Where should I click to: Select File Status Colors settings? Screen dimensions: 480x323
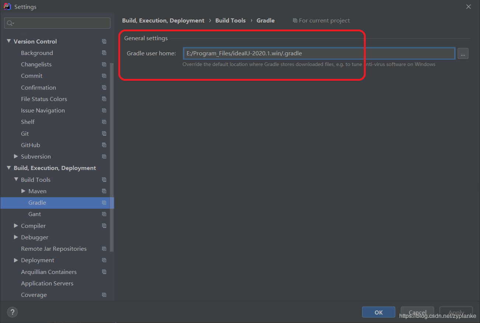[x=44, y=99]
